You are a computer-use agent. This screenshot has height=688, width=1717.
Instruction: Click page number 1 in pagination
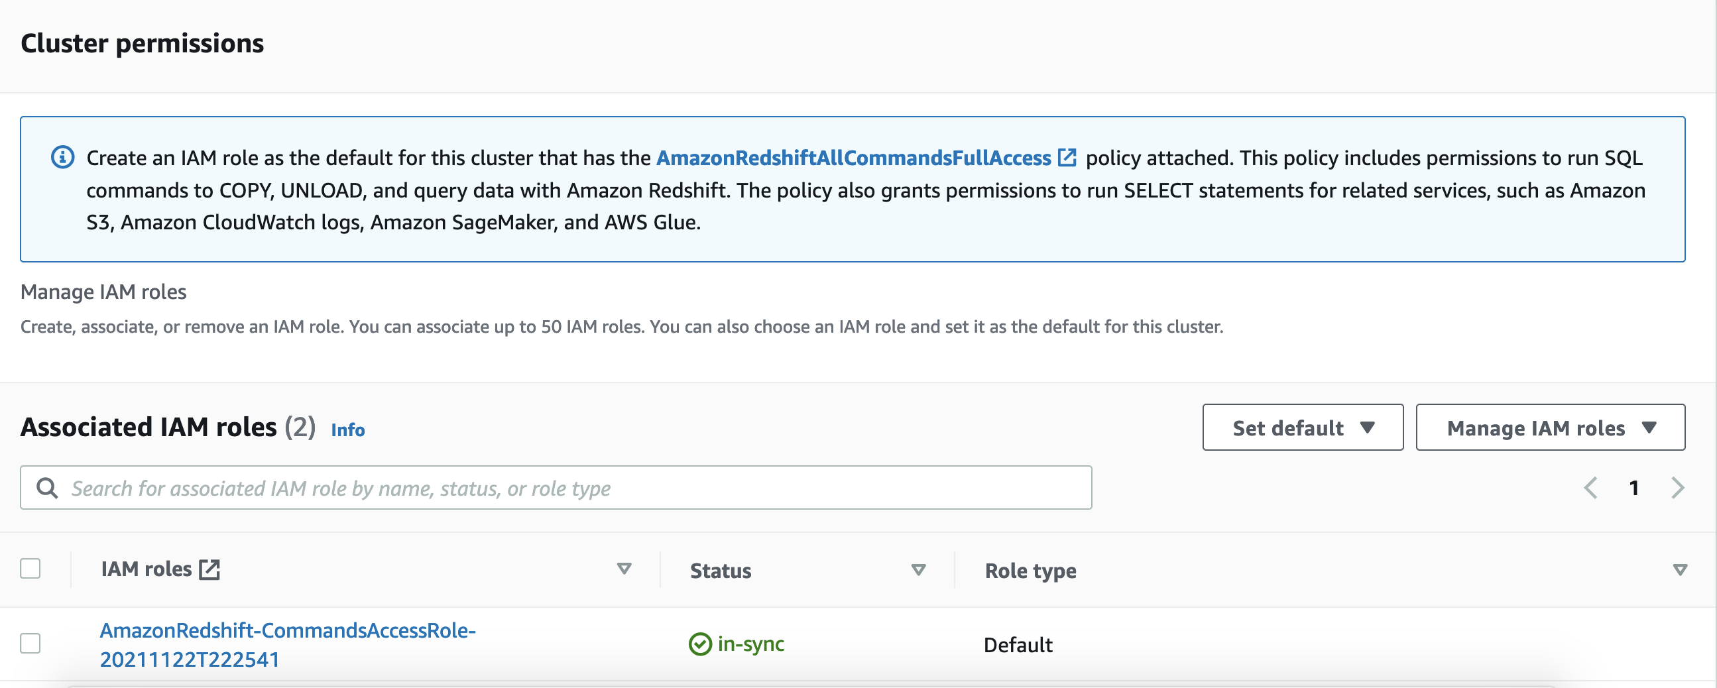tap(1633, 488)
